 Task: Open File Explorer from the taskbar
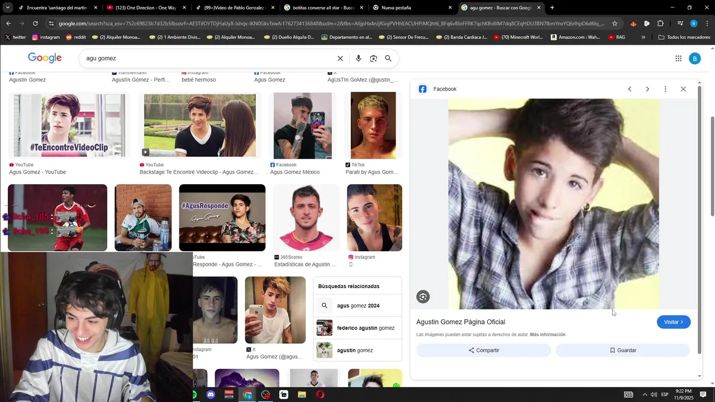click(302, 395)
